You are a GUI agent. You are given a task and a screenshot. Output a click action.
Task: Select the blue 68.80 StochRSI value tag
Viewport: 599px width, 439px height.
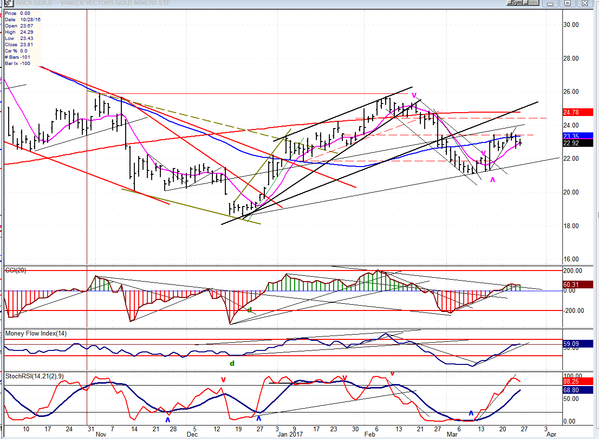[573, 390]
